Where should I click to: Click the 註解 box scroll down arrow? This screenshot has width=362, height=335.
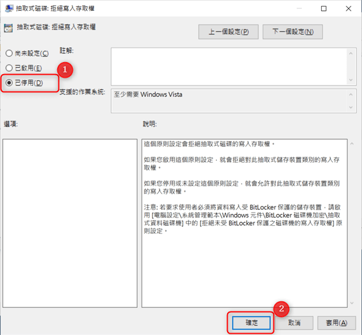[351, 80]
